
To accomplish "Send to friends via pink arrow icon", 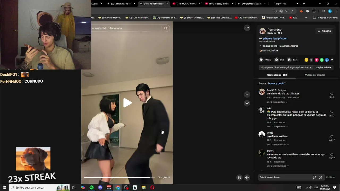I will [x=317, y=60].
